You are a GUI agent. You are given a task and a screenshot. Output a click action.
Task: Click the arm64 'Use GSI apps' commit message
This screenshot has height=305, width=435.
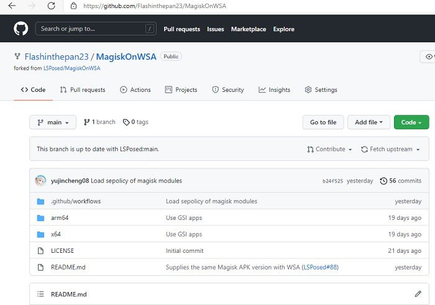(x=184, y=217)
